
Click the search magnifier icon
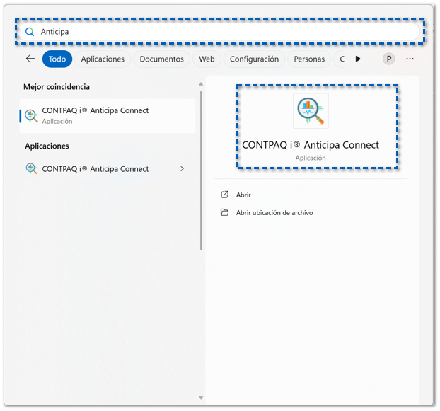click(x=30, y=32)
